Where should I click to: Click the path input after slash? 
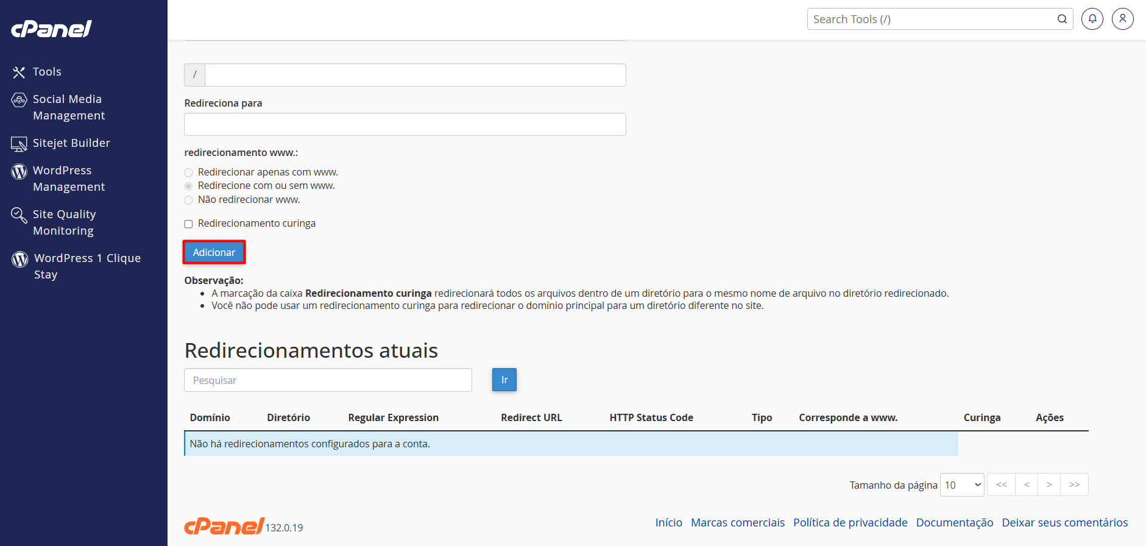coord(416,75)
